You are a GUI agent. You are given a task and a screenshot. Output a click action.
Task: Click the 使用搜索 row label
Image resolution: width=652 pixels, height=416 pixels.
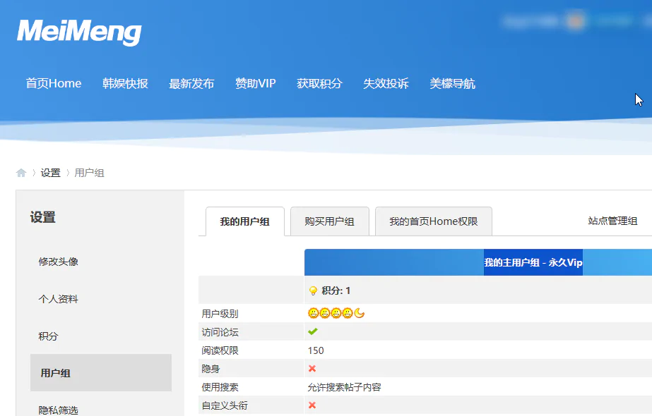click(220, 387)
